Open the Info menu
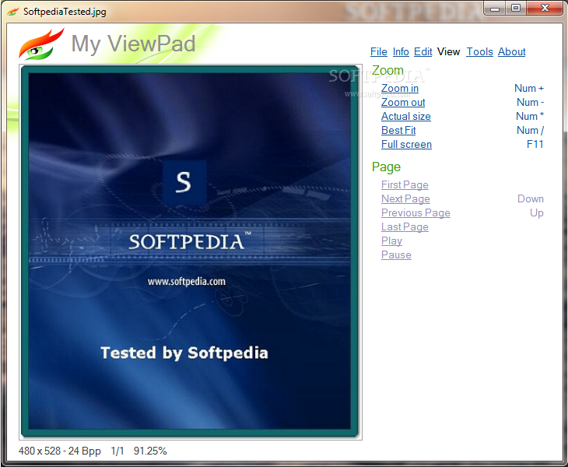The height and width of the screenshot is (467, 568). click(401, 52)
